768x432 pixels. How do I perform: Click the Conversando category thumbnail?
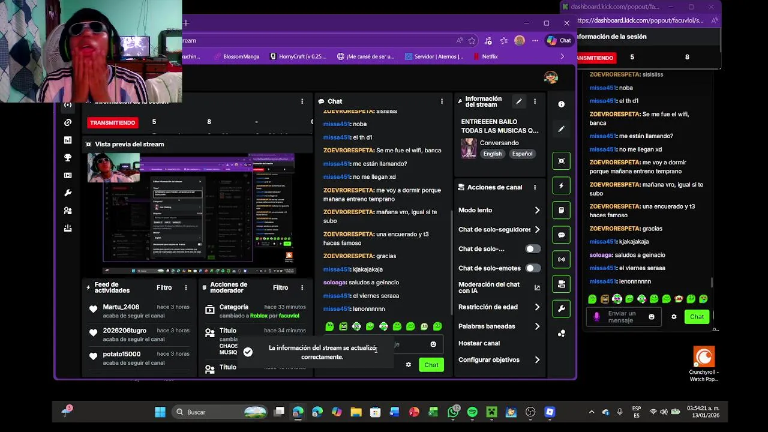469,148
